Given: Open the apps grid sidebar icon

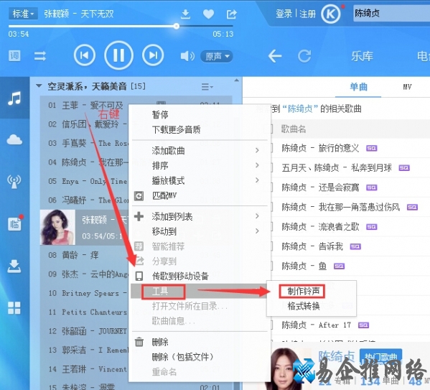Looking at the screenshot, I should pos(14,307).
